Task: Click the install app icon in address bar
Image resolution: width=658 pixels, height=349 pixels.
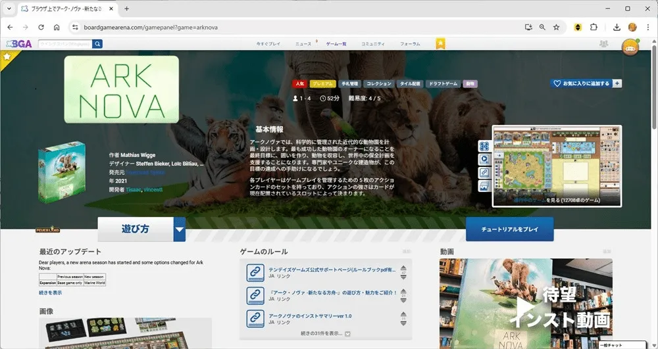Action: click(x=528, y=27)
